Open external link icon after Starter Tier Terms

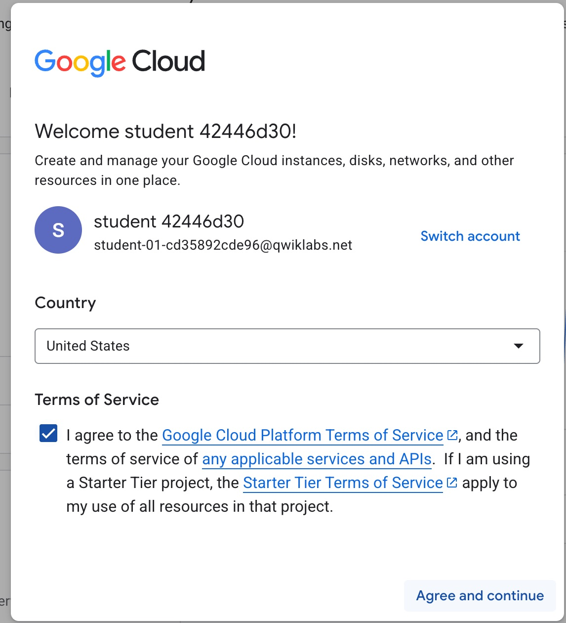tap(452, 483)
